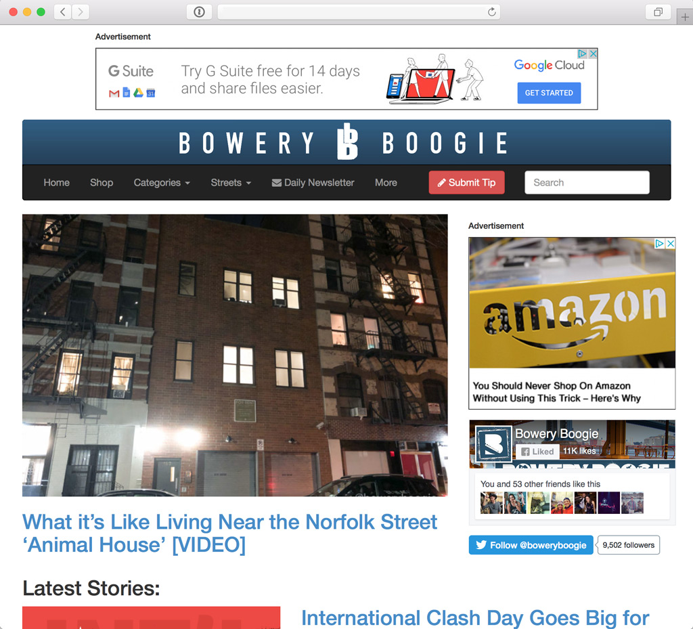This screenshot has width=693, height=629.
Task: Open a new tab with plus button
Action: point(685,17)
